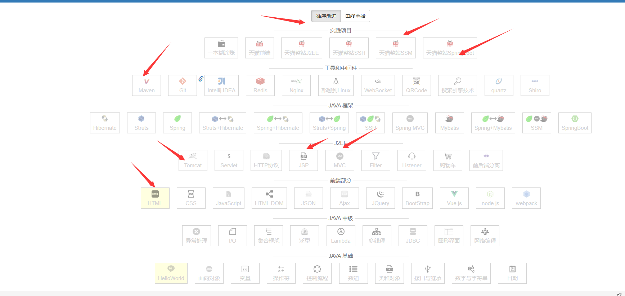Open the IntelliJ IDEA tutorial
Image resolution: width=625 pixels, height=296 pixels.
(x=221, y=85)
